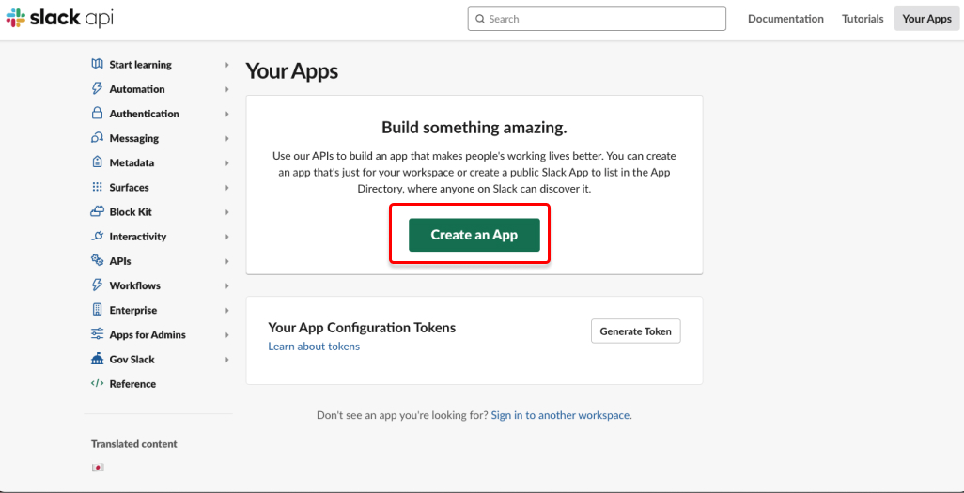
Task: Open the Documentation tab in header
Action: 785,19
